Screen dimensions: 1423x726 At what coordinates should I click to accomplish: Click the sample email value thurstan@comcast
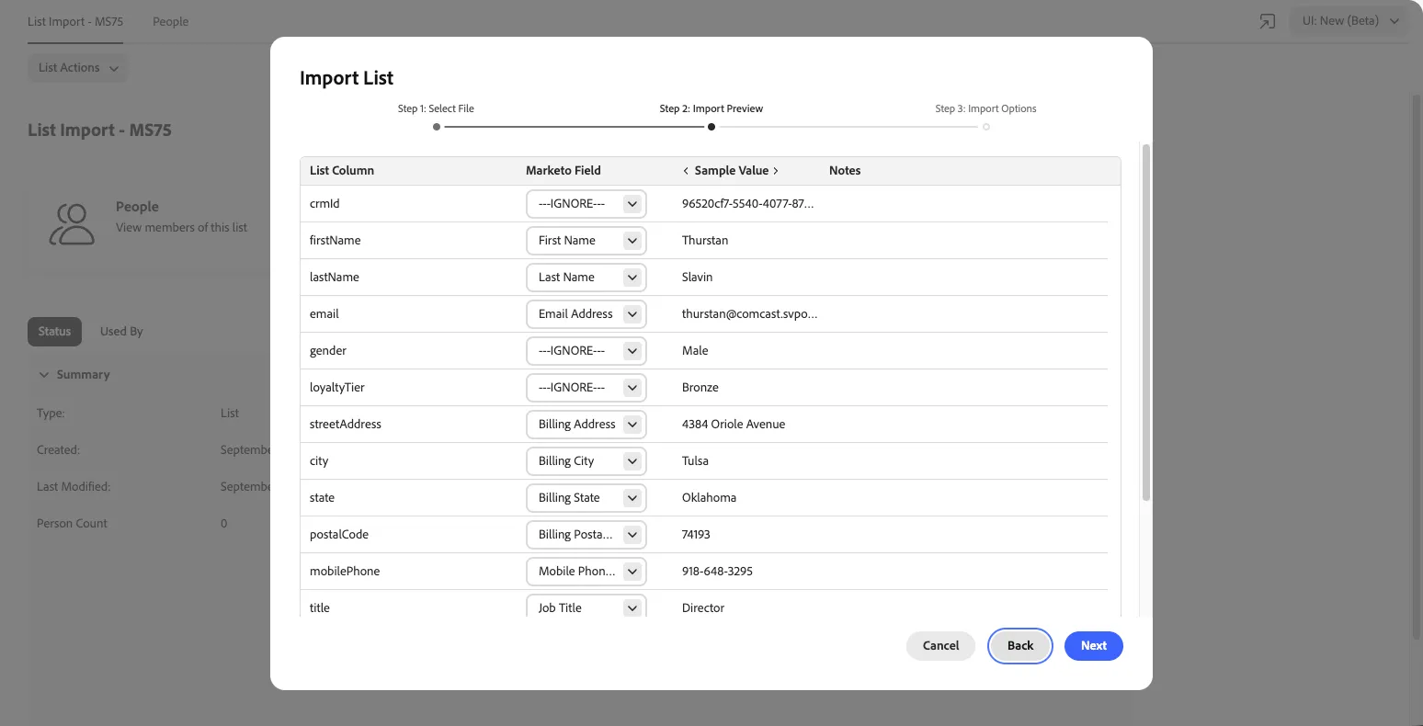(x=749, y=314)
